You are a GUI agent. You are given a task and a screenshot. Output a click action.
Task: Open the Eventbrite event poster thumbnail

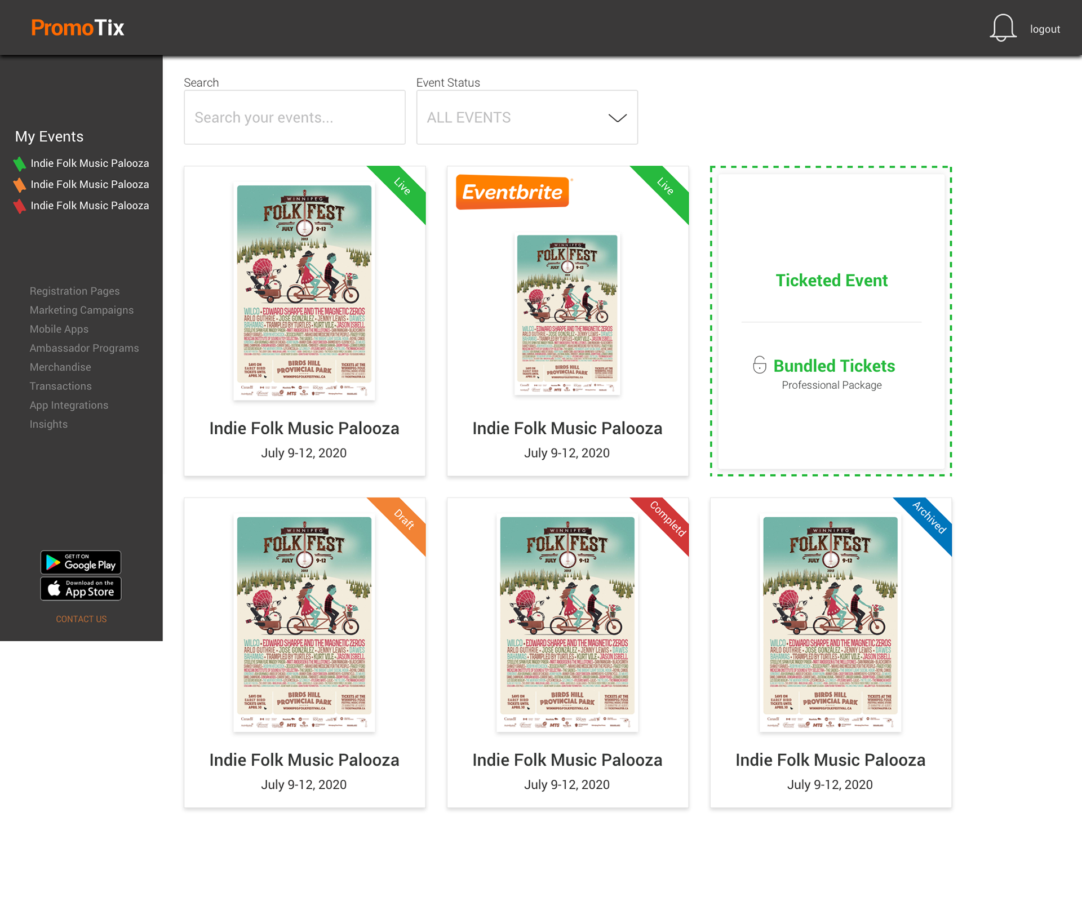click(567, 314)
